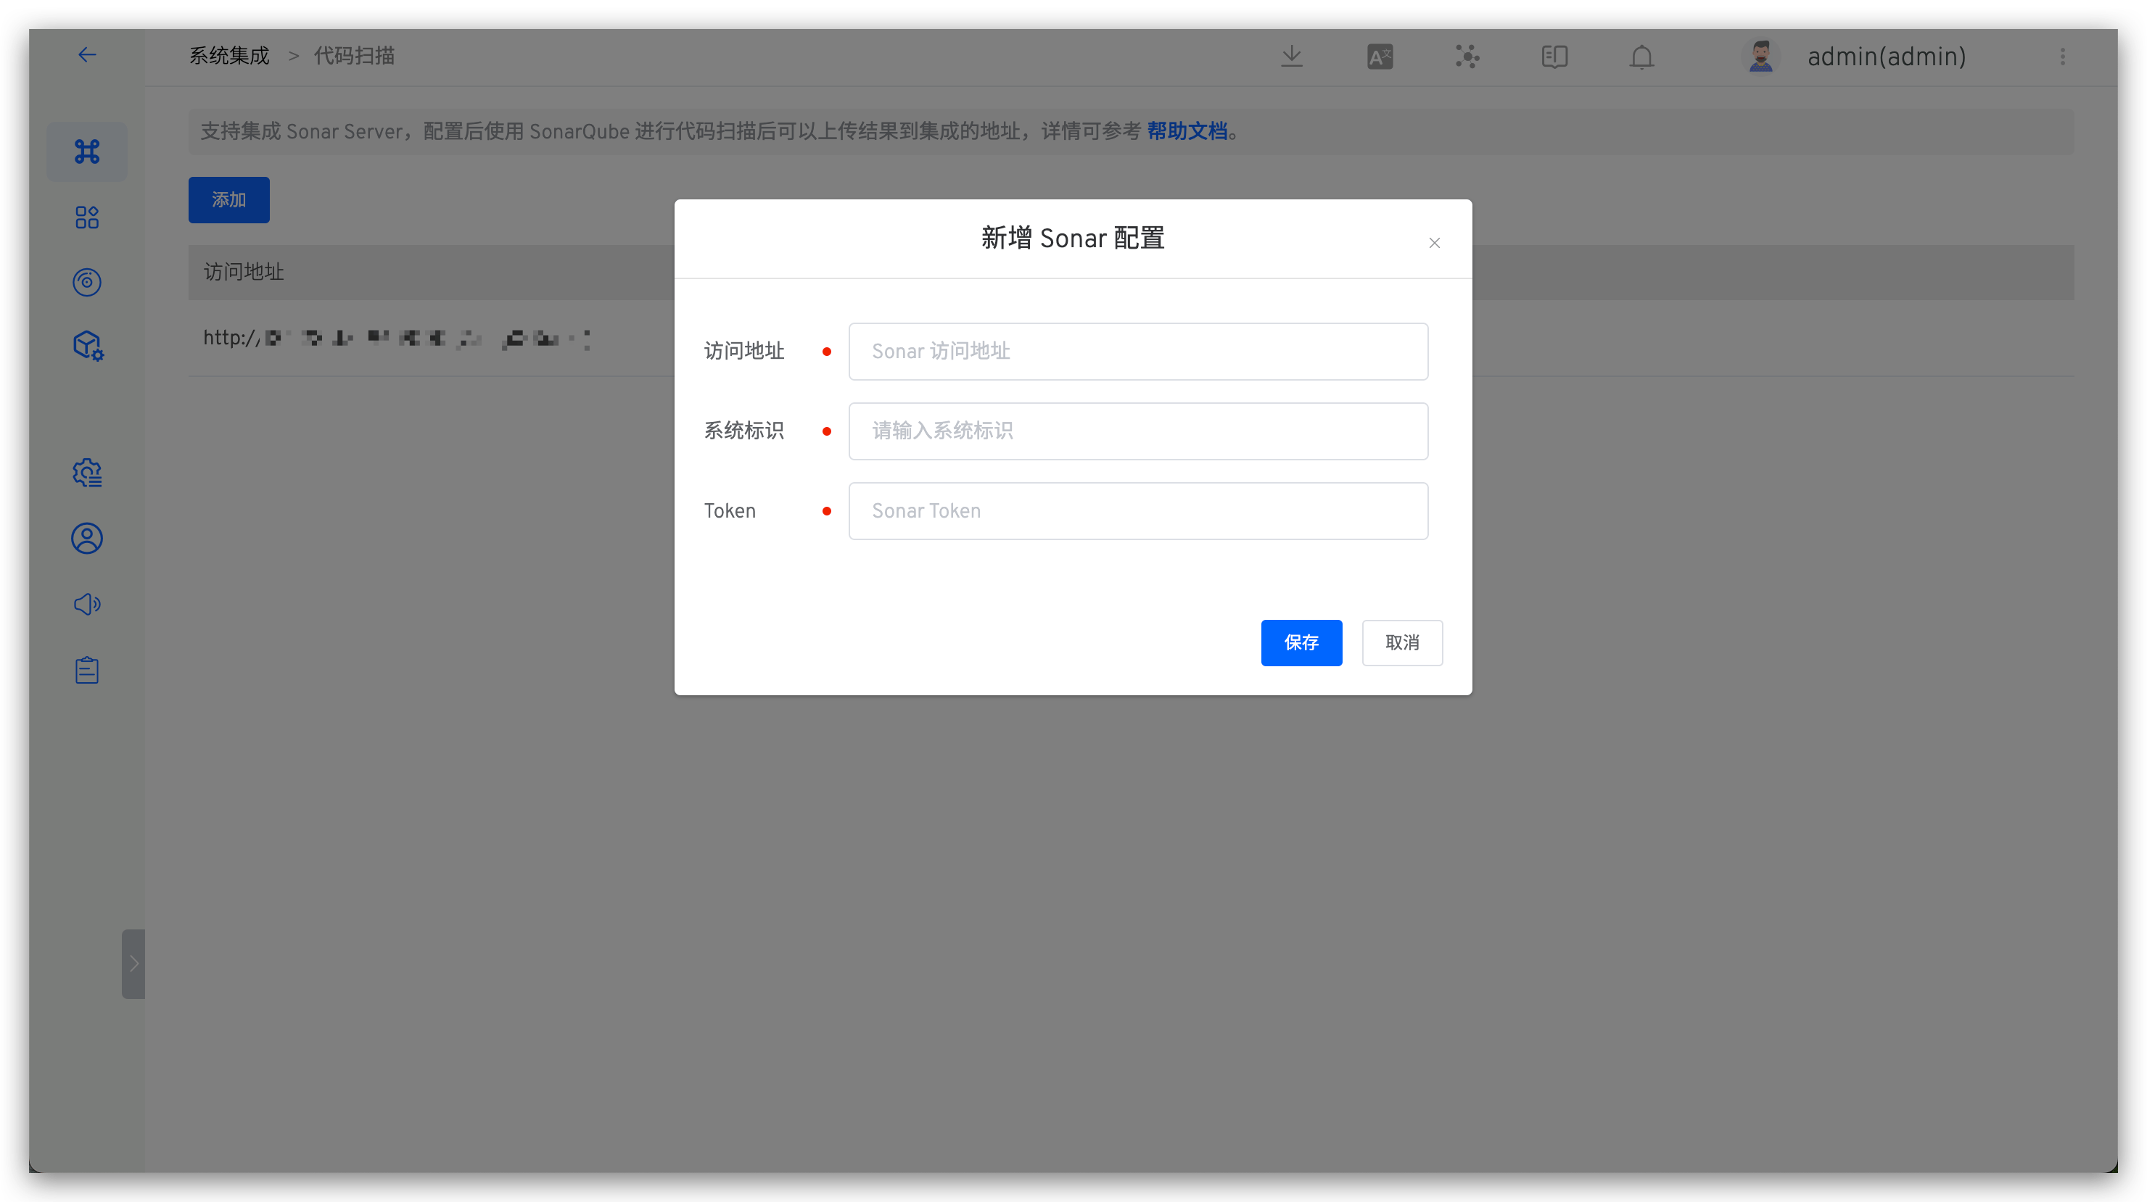This screenshot has width=2147, height=1202.
Task: Expand the collapsed sidebar chevron
Action: (133, 963)
